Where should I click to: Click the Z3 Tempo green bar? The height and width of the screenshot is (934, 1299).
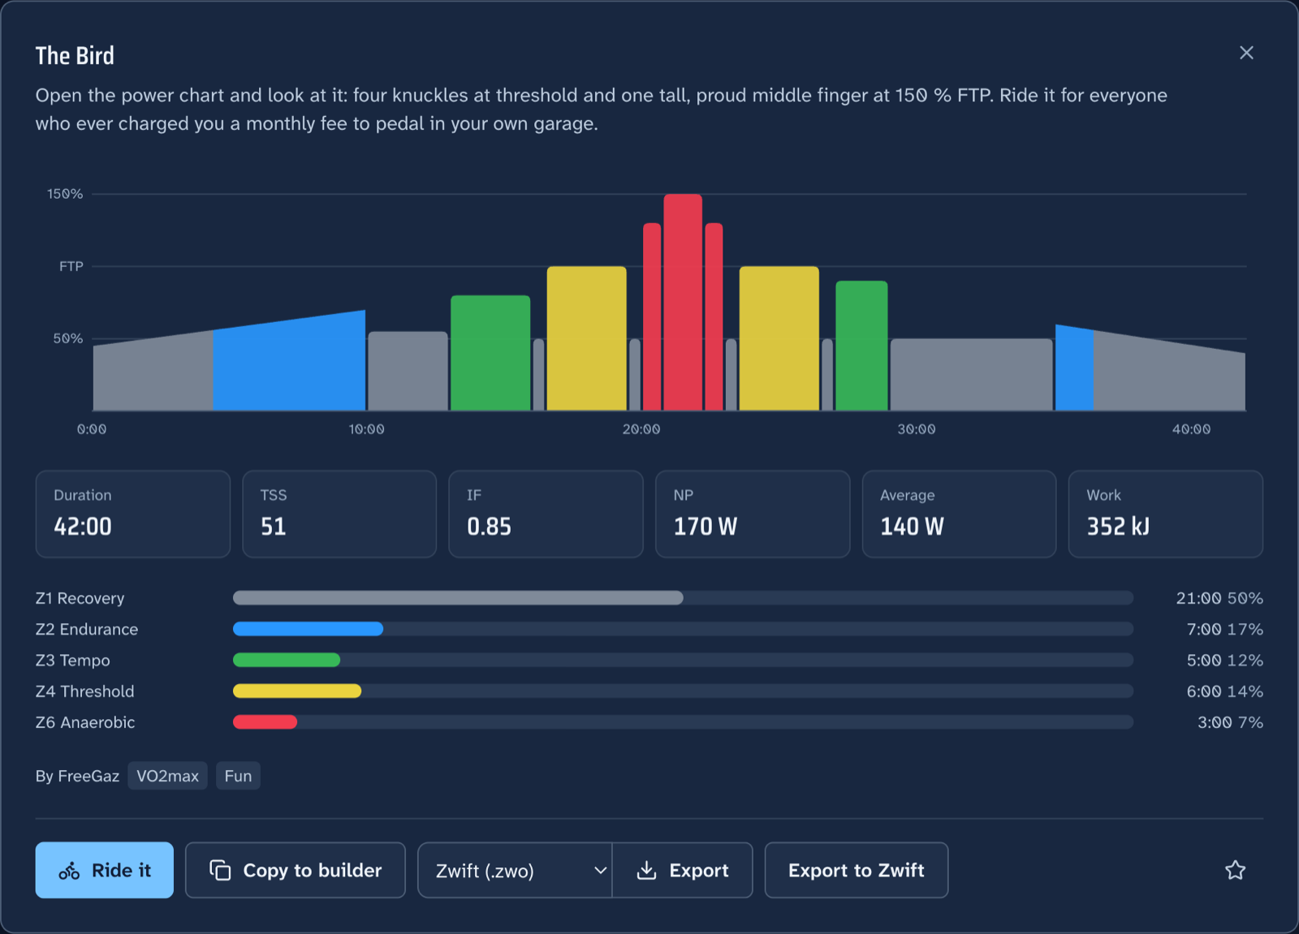pyautogui.click(x=287, y=660)
